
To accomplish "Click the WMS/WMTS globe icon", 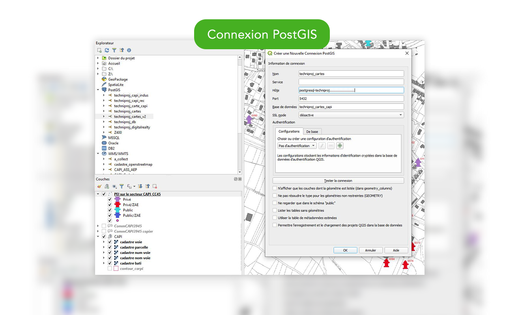I will pos(104,154).
